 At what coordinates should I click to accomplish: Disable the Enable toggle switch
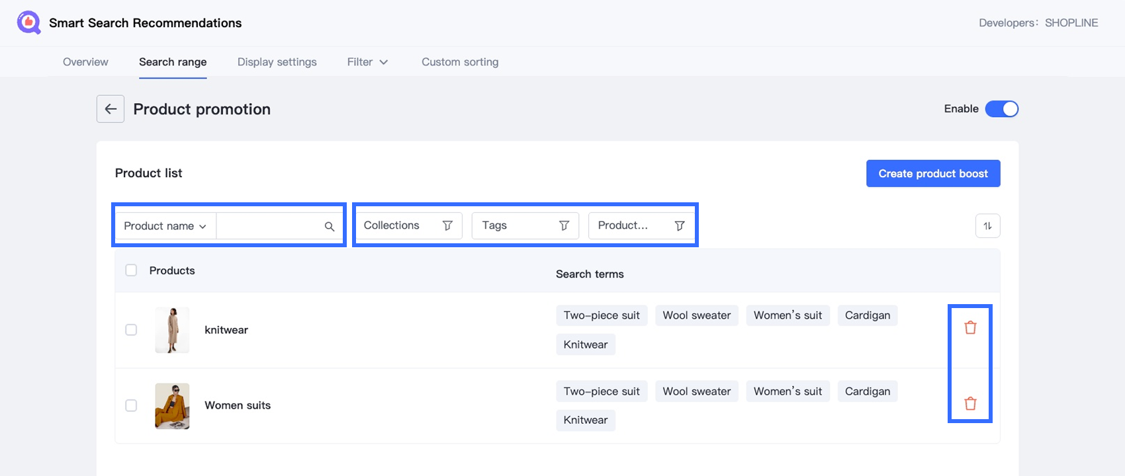coord(1001,109)
